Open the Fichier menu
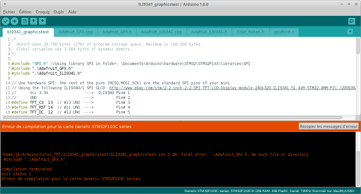361x194 pixels. [x=9, y=12]
